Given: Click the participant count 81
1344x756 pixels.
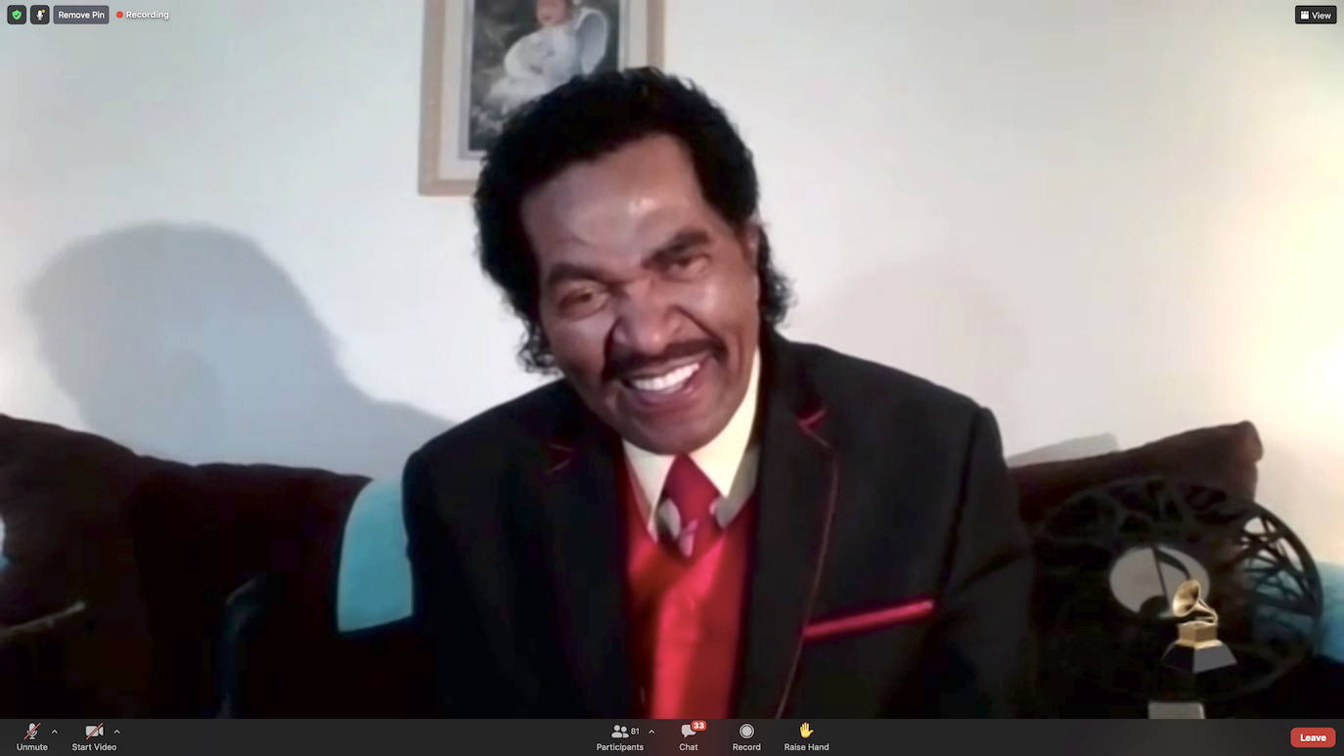Looking at the screenshot, I should tap(634, 731).
